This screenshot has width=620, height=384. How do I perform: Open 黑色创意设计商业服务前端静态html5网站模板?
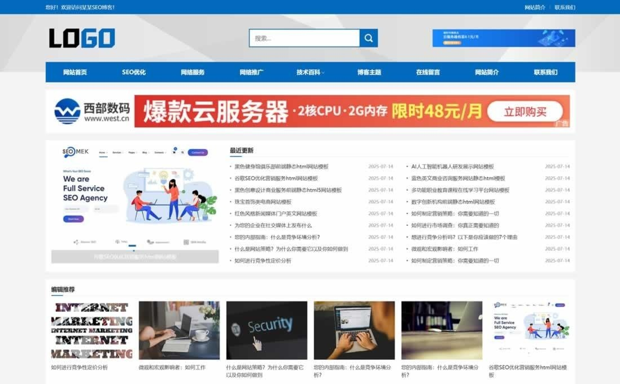[x=288, y=190]
